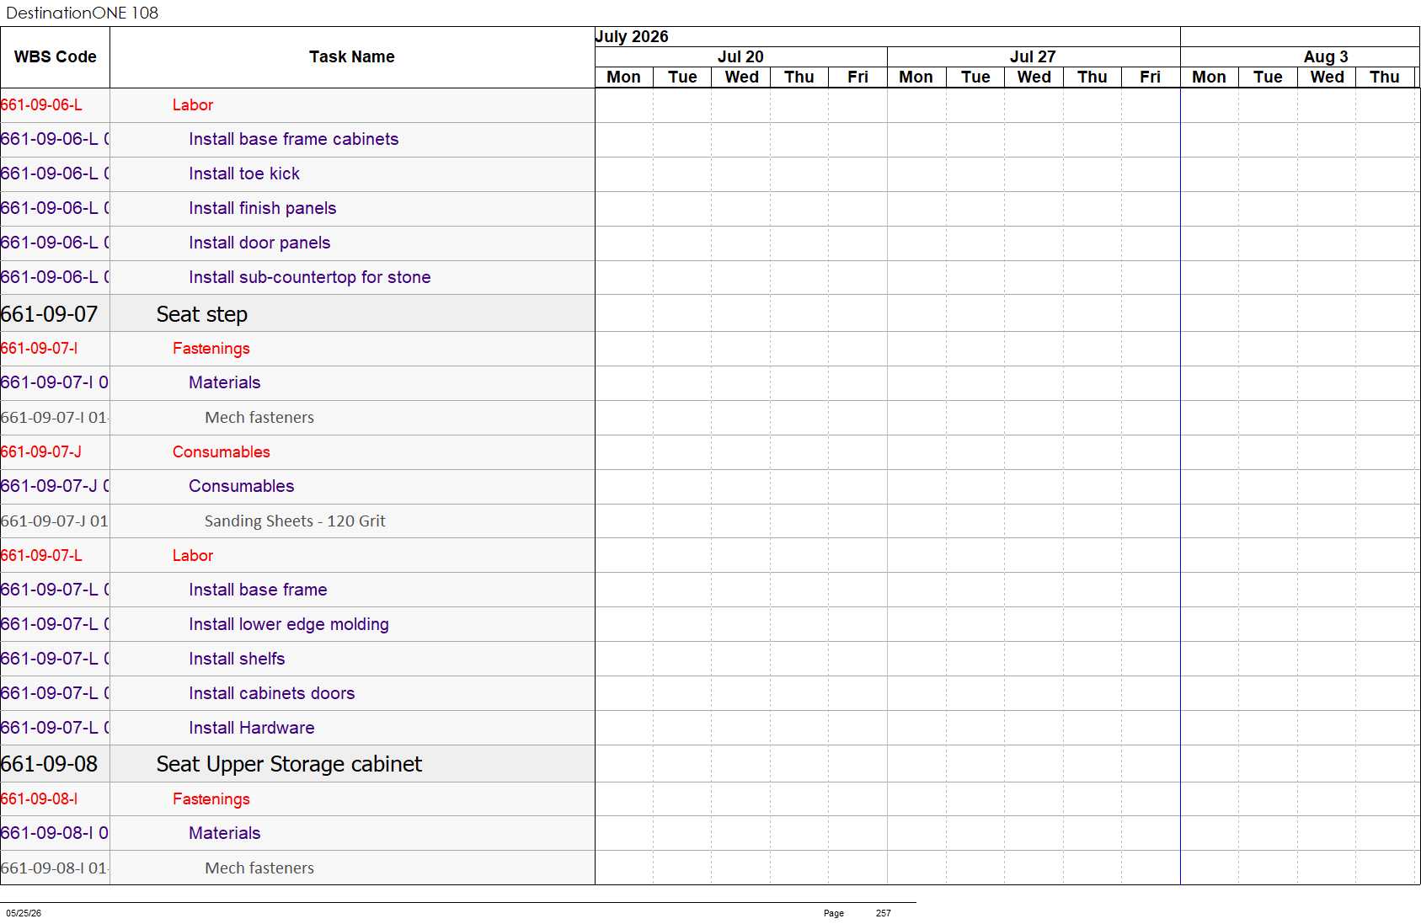The width and height of the screenshot is (1421, 924).
Task: Select the Install shelfs task
Action: 237,659
